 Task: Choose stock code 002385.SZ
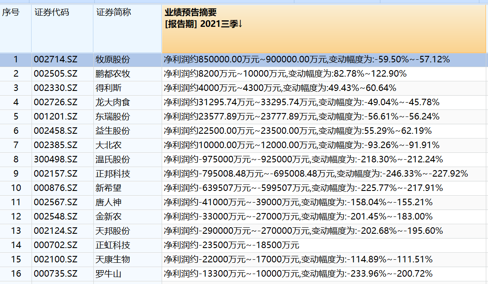[55, 145]
